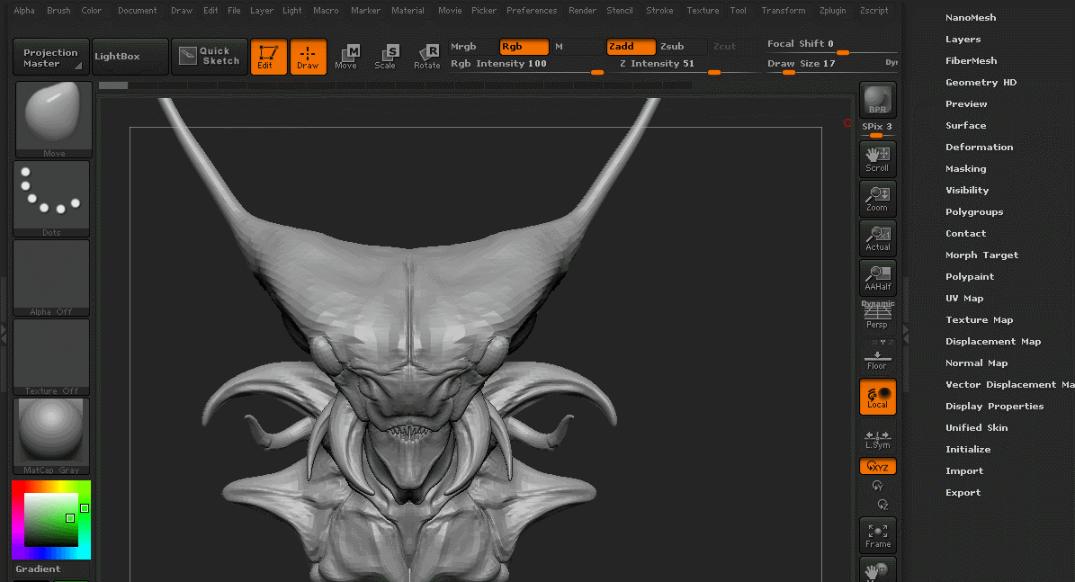Toggle Rgb paint mode

pyautogui.click(x=524, y=47)
